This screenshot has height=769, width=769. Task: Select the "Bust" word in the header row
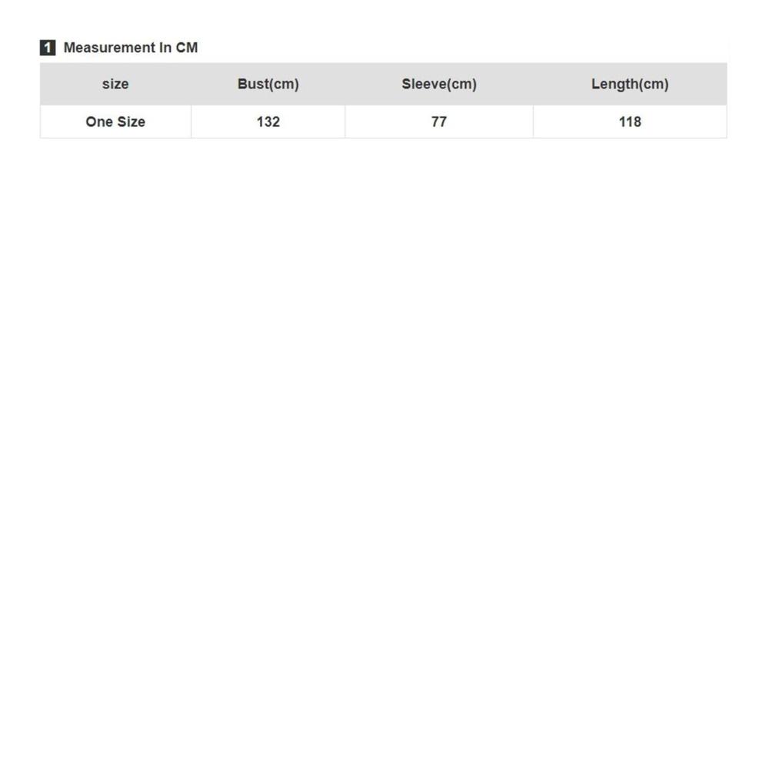[x=251, y=84]
